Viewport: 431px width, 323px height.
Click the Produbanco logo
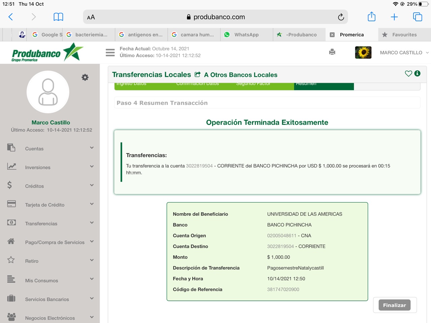(47, 53)
